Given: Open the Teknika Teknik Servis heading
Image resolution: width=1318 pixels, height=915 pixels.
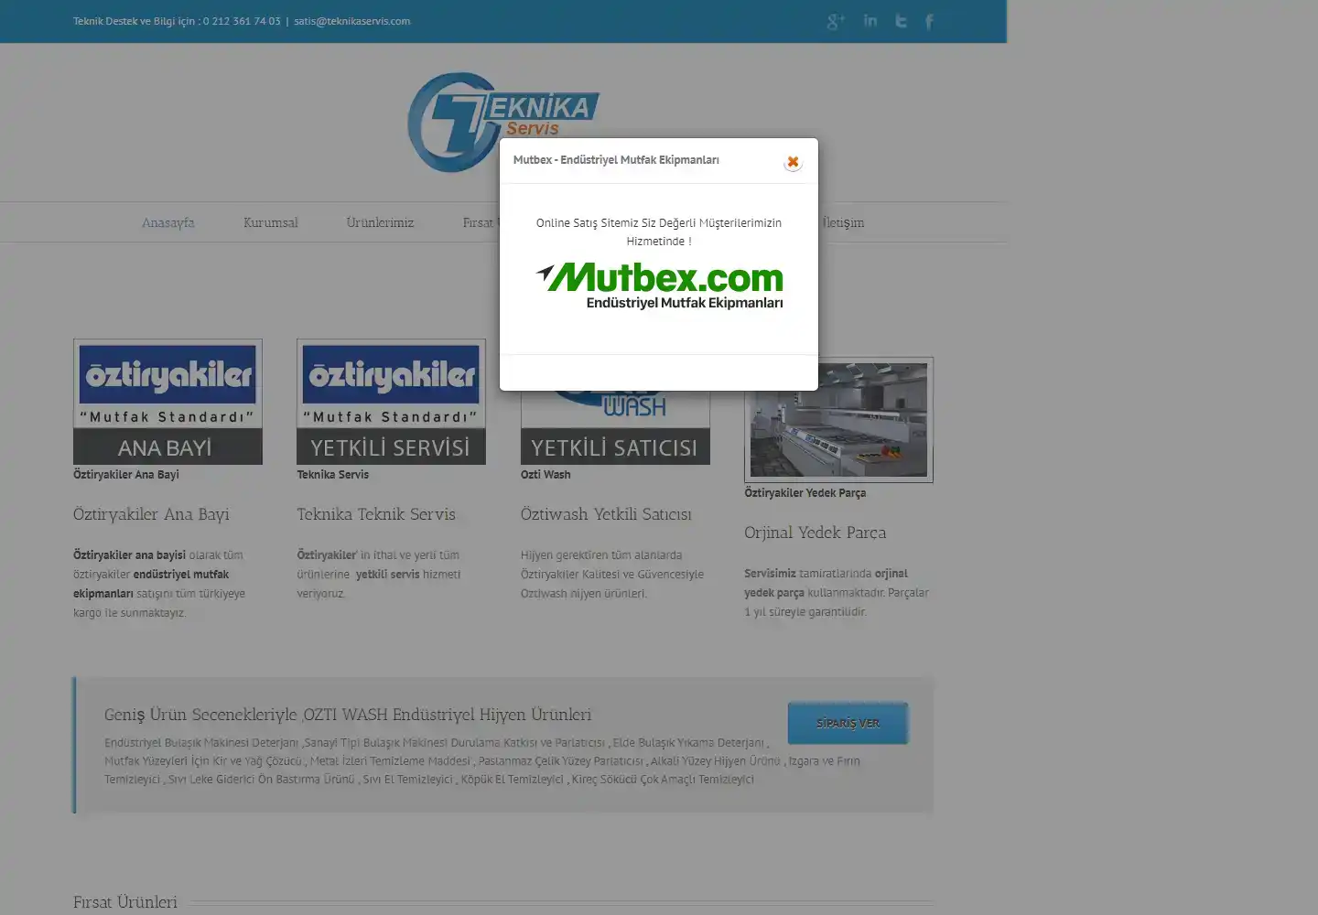Looking at the screenshot, I should [x=376, y=514].
